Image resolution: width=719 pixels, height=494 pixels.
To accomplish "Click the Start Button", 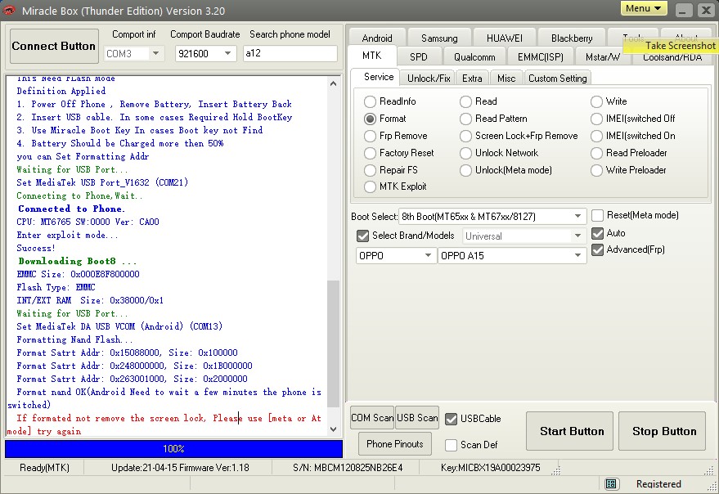I will pos(569,431).
